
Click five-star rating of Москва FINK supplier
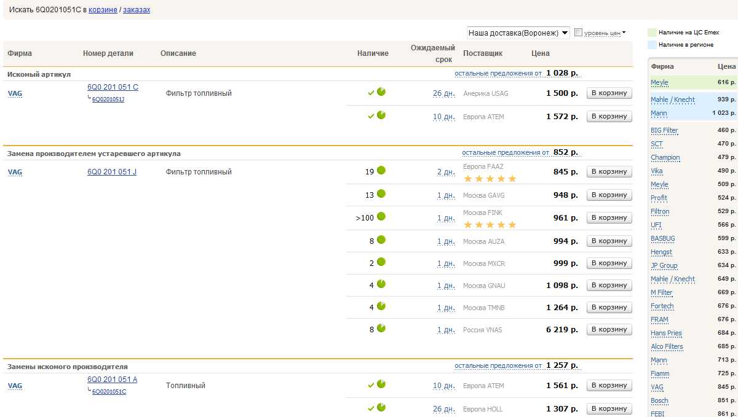[490, 225]
